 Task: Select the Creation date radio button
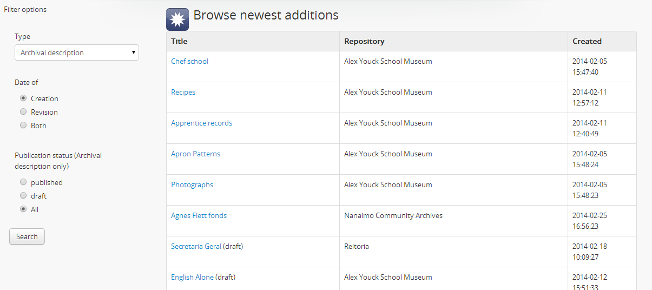pos(23,98)
